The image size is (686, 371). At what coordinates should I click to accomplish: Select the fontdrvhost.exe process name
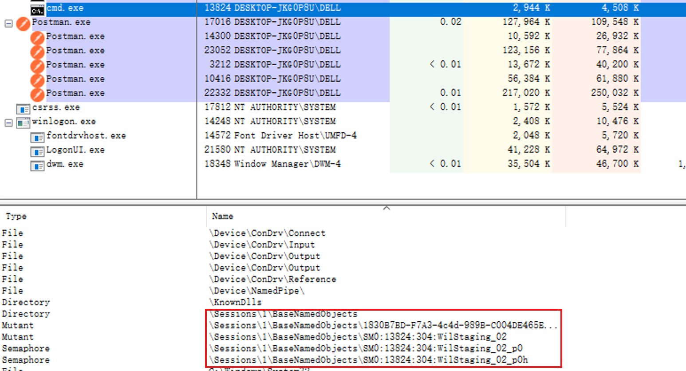pos(86,135)
